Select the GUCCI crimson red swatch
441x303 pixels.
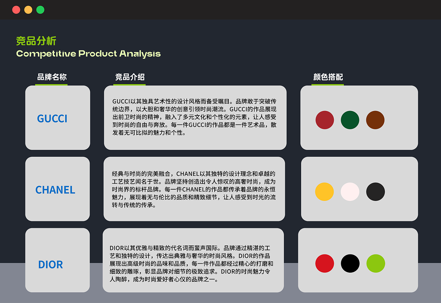tap(325, 120)
